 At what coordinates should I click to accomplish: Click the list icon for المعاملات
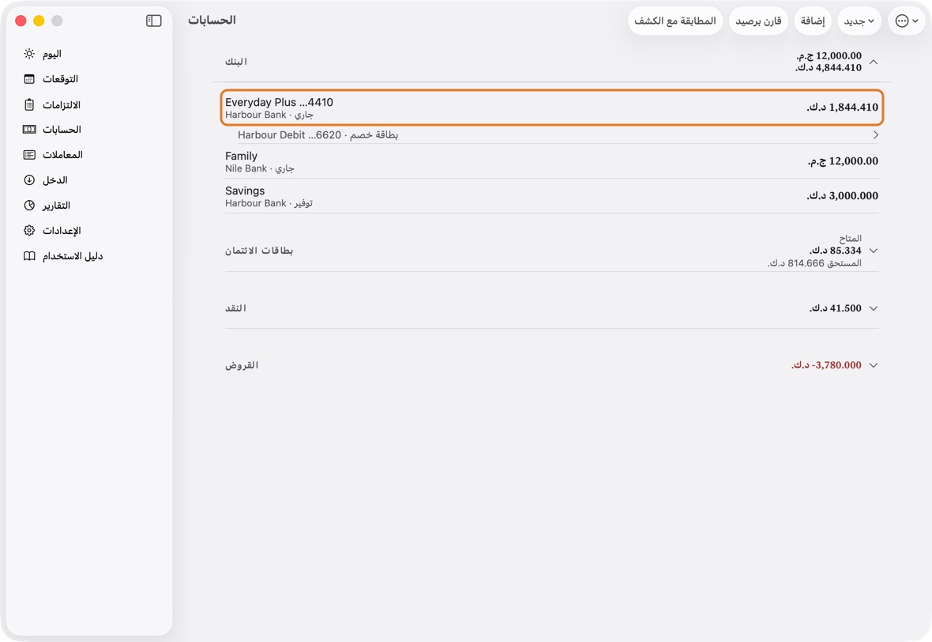pyautogui.click(x=29, y=155)
